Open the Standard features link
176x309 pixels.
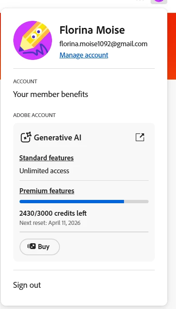click(x=47, y=158)
